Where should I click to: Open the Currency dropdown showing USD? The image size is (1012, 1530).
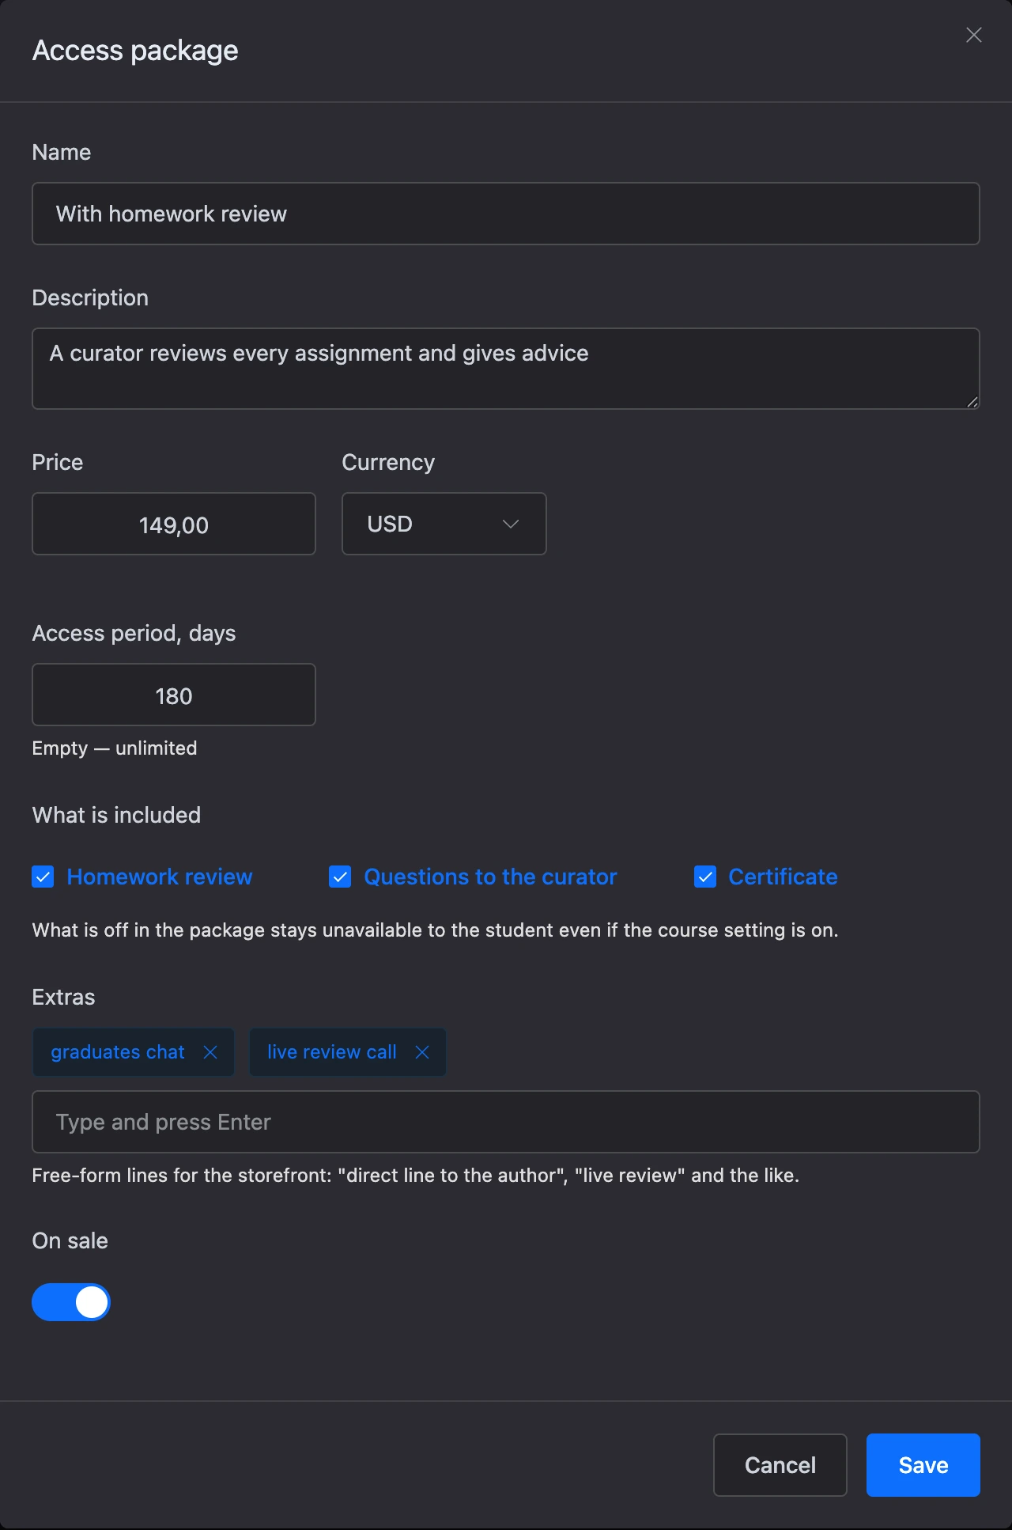(444, 524)
